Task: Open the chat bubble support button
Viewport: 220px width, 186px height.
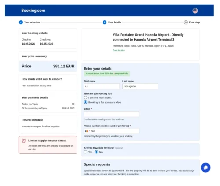Action: pos(205,167)
